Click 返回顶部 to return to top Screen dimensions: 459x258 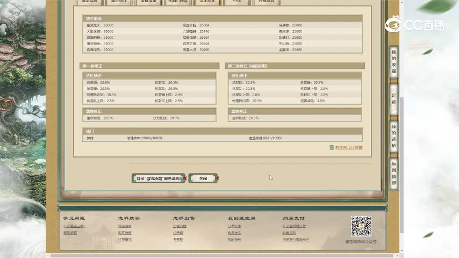point(393,173)
